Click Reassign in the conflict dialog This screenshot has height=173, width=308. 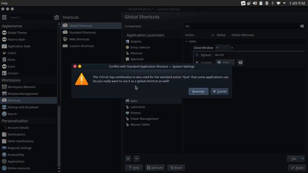tap(198, 91)
